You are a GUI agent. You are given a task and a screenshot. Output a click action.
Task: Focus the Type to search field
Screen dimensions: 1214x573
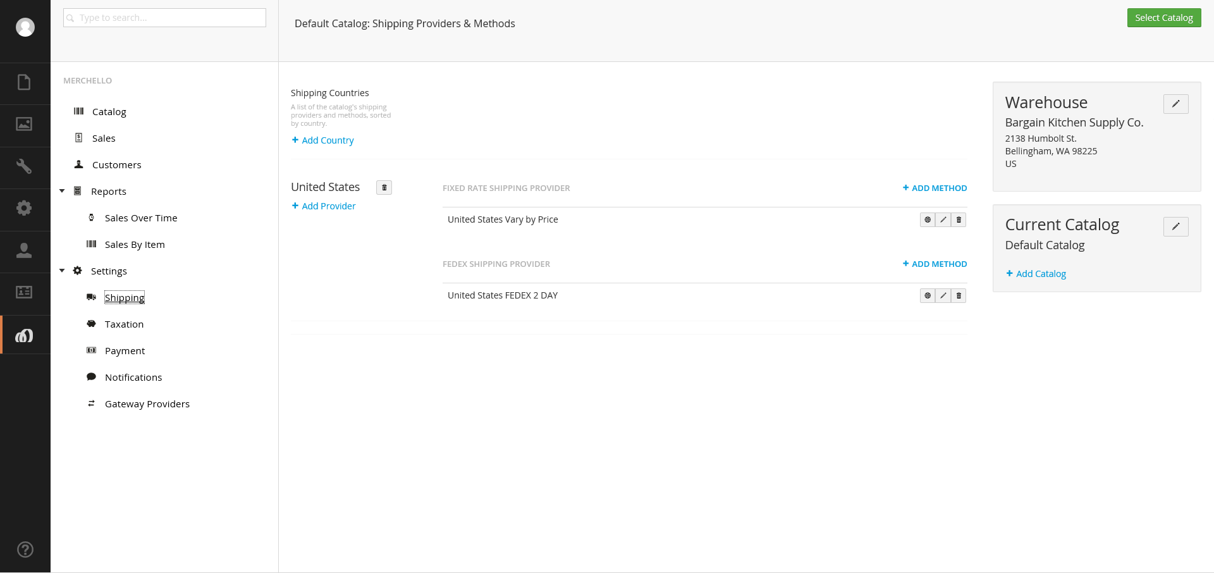click(164, 18)
